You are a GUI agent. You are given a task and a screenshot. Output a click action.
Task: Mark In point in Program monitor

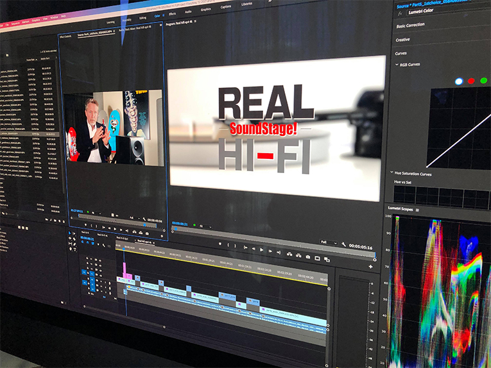point(228,245)
